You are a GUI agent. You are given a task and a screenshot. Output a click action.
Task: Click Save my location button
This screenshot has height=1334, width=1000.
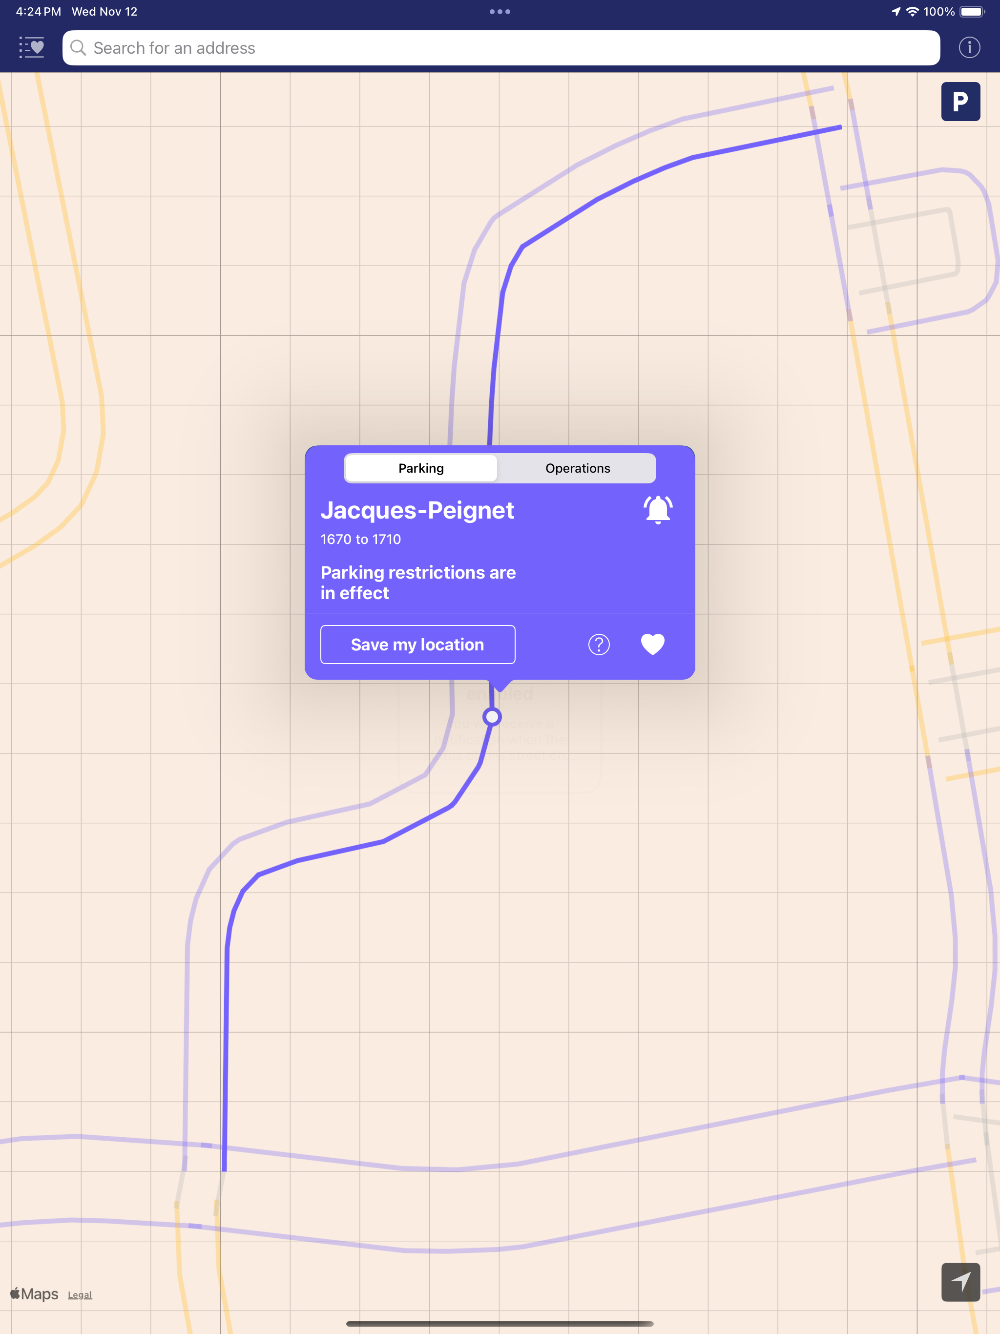(417, 644)
